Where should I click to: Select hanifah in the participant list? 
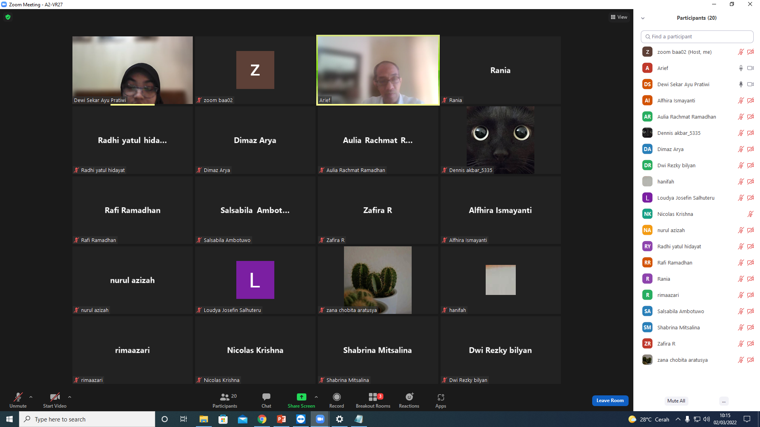[x=697, y=181]
